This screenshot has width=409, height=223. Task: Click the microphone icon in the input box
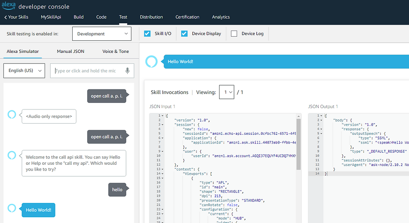[x=127, y=71]
